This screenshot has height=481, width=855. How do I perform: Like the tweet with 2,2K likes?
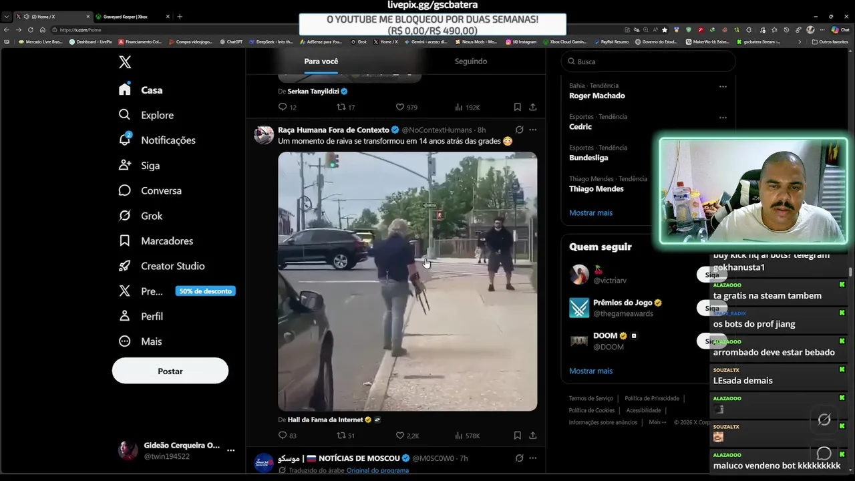pos(407,436)
